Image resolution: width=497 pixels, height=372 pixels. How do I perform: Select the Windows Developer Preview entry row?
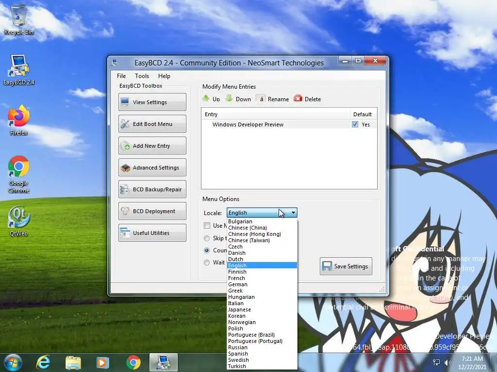click(x=289, y=124)
